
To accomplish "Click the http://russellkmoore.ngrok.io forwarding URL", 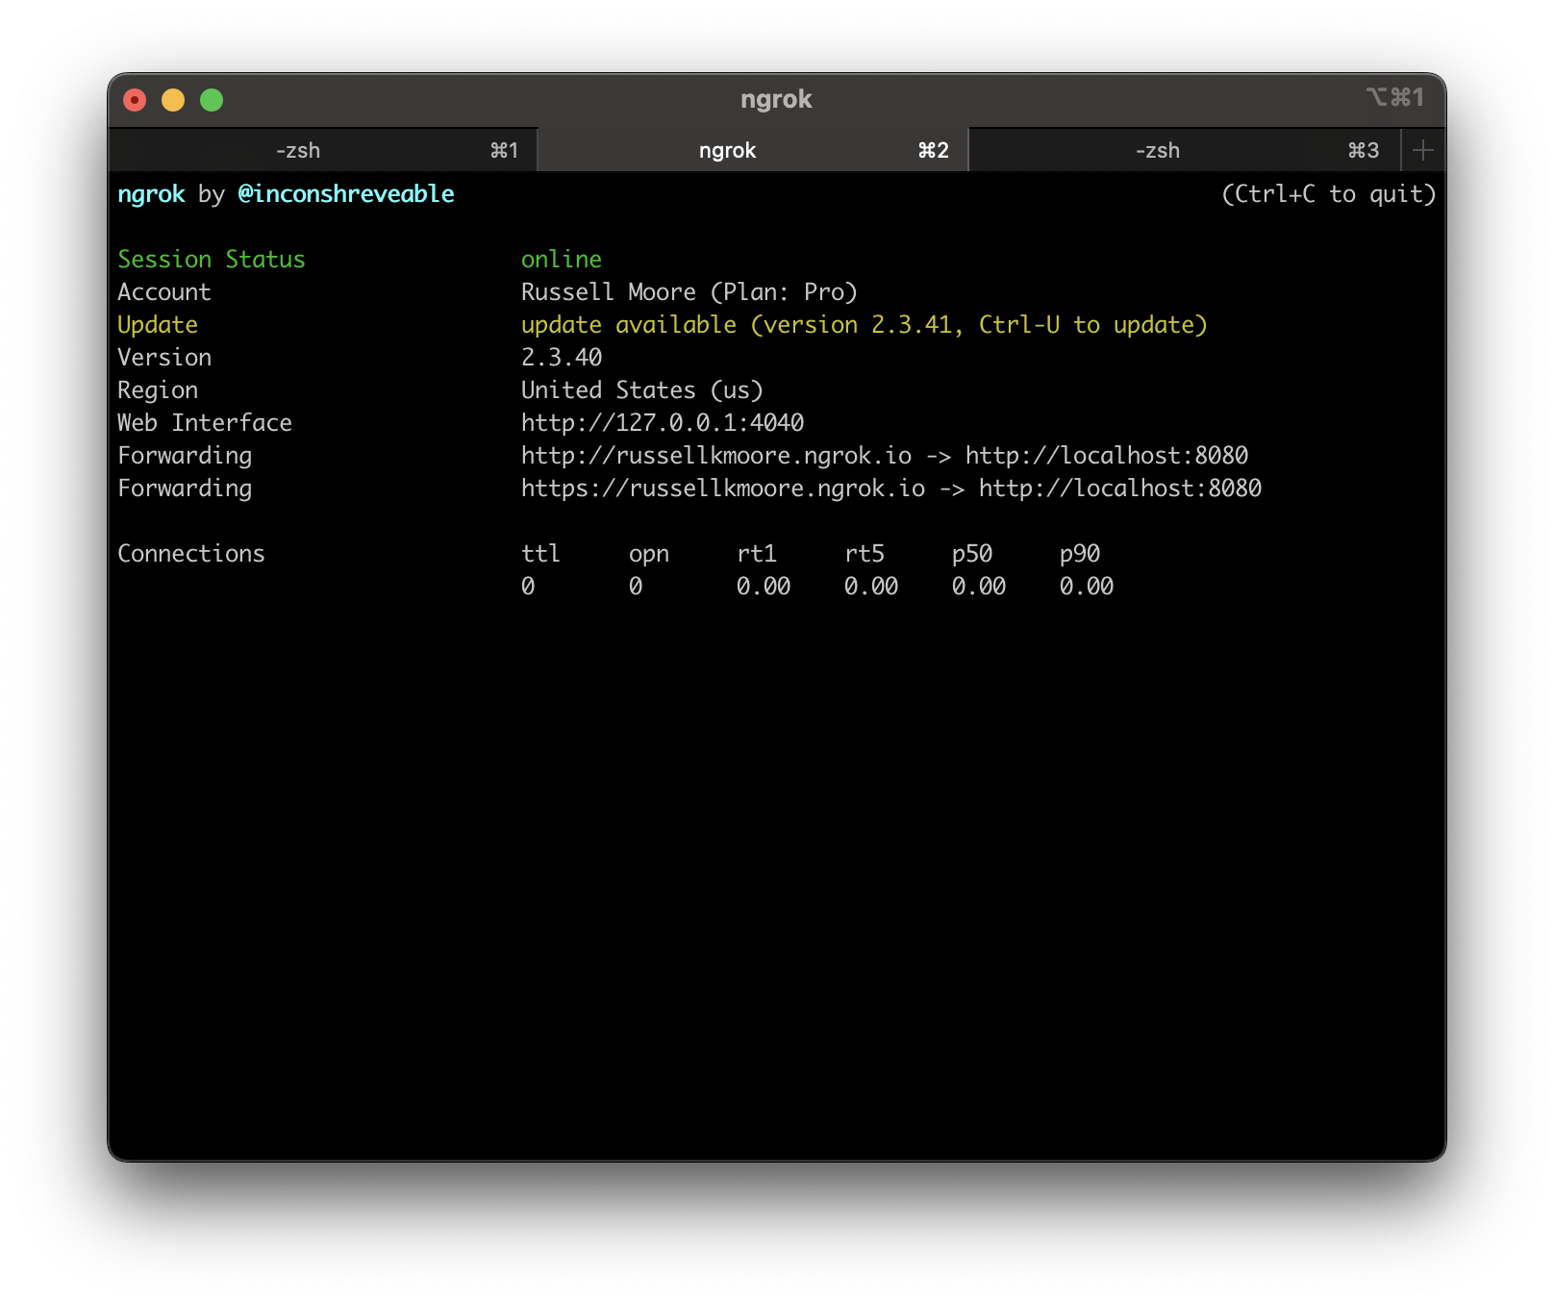I will (716, 456).
